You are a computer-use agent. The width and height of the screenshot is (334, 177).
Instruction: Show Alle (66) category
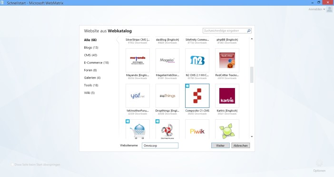[x=90, y=40]
